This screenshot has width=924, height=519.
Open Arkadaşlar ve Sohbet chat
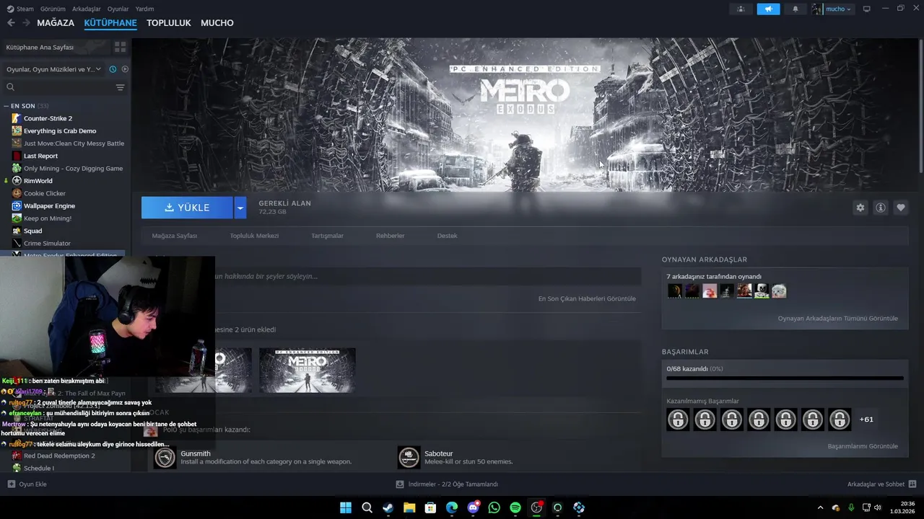coord(881,484)
